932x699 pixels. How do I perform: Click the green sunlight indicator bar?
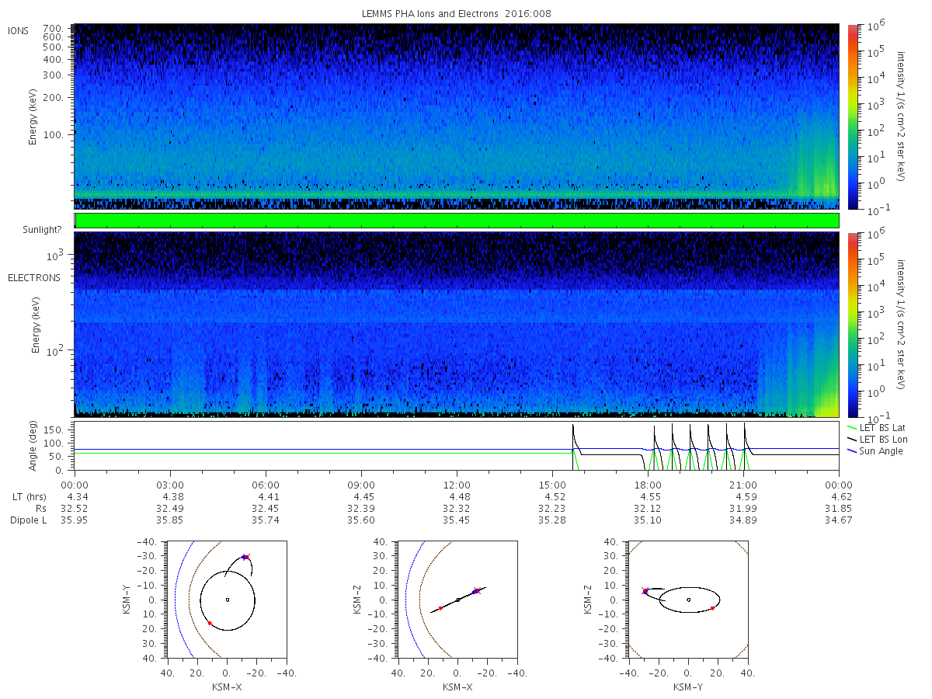coord(457,221)
